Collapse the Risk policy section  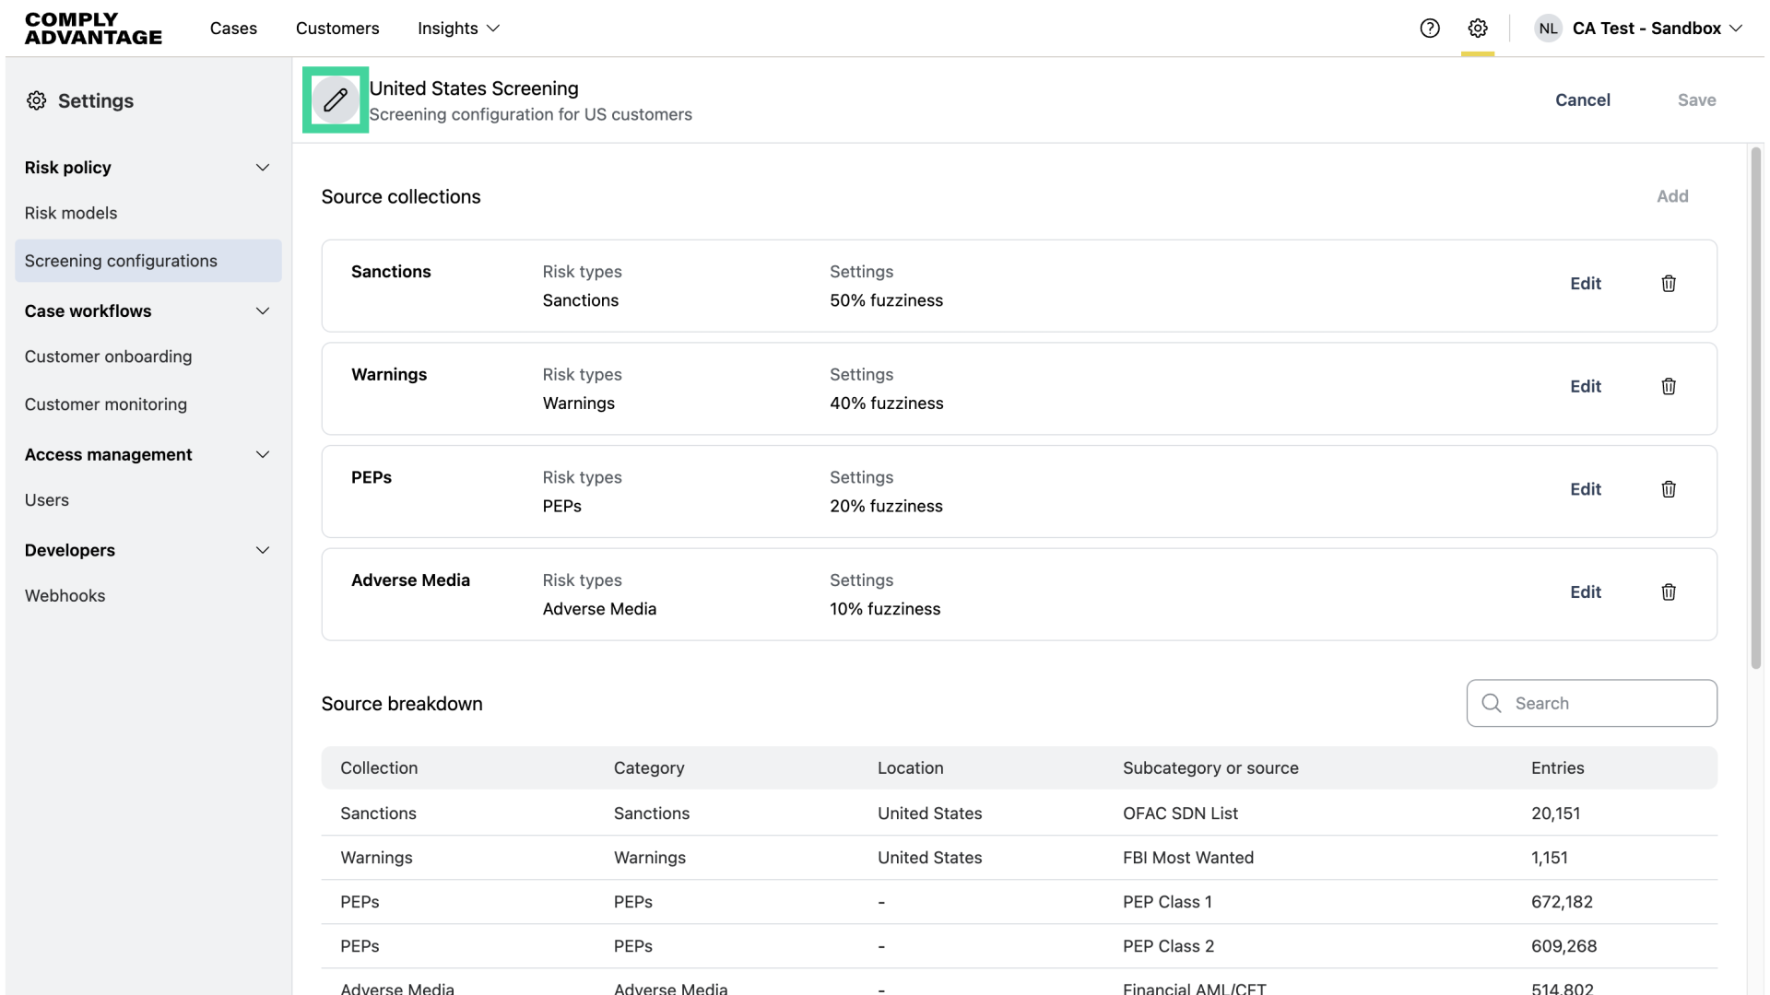pyautogui.click(x=263, y=168)
